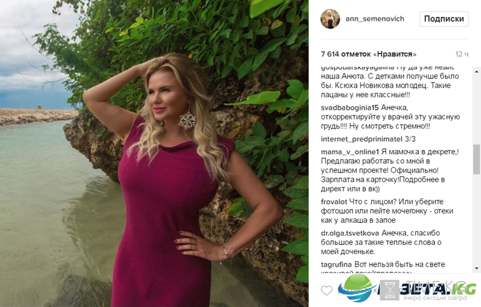Click the 7 614 likes count
Viewport: 481px width, 307px height.
[369, 54]
